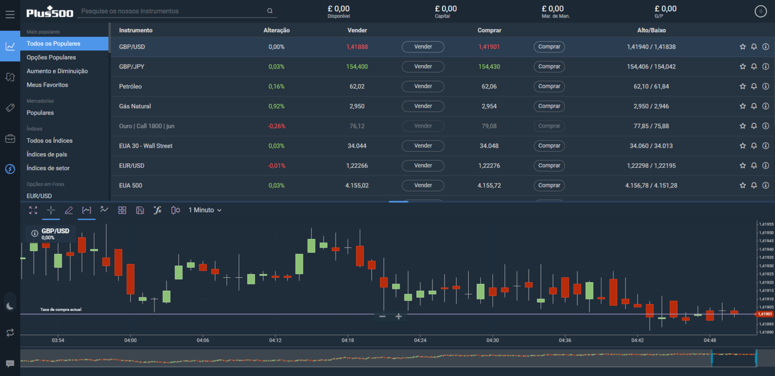
Task: Expand chart to fullscreen
Action: (x=33, y=210)
